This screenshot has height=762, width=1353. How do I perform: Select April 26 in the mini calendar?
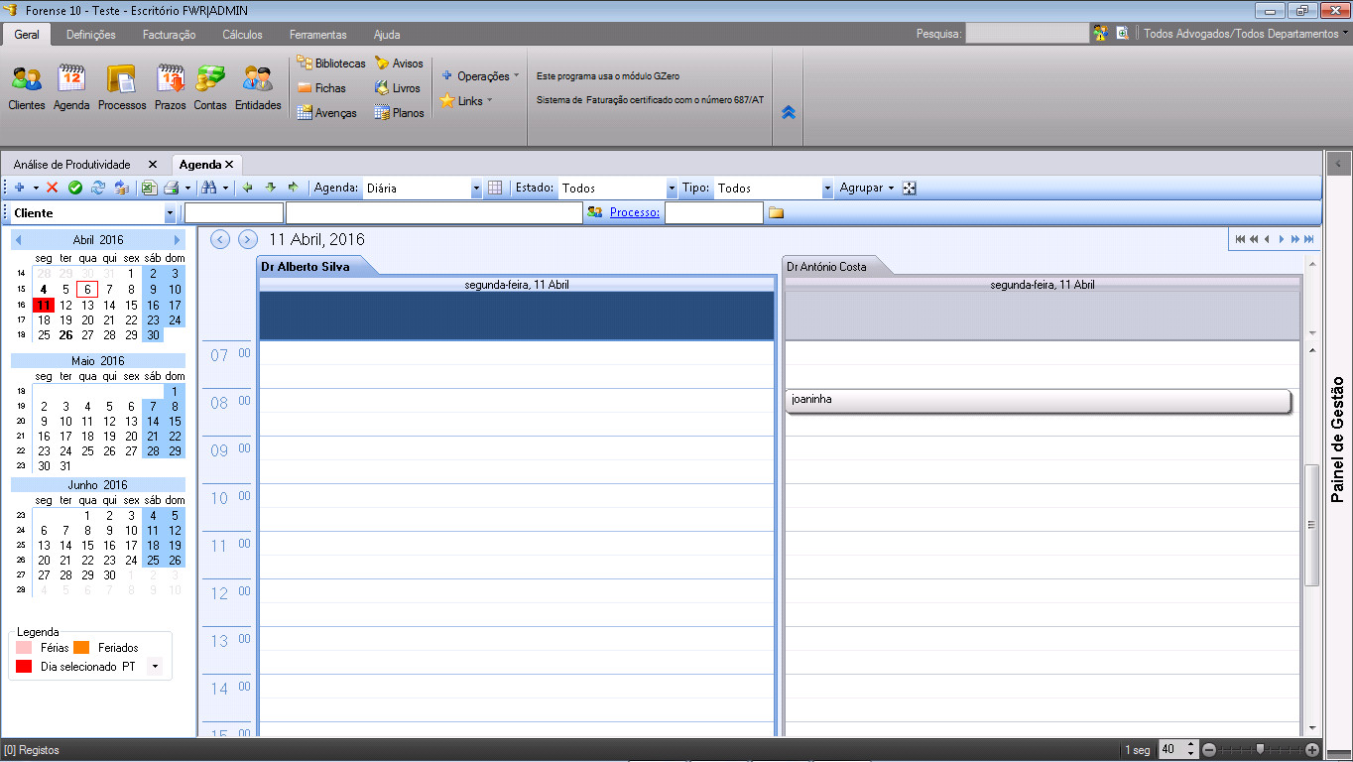[x=65, y=335]
